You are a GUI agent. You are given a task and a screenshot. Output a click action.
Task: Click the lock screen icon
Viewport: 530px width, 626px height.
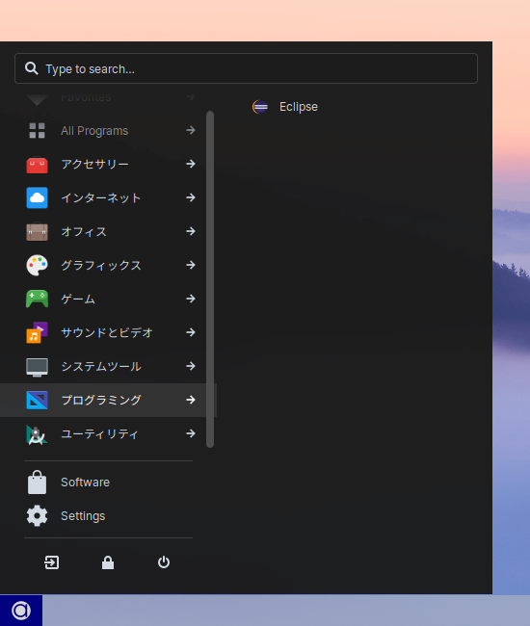[x=108, y=562]
